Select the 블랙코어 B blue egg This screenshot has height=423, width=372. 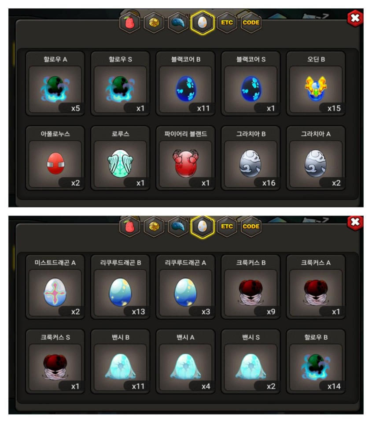click(x=185, y=84)
